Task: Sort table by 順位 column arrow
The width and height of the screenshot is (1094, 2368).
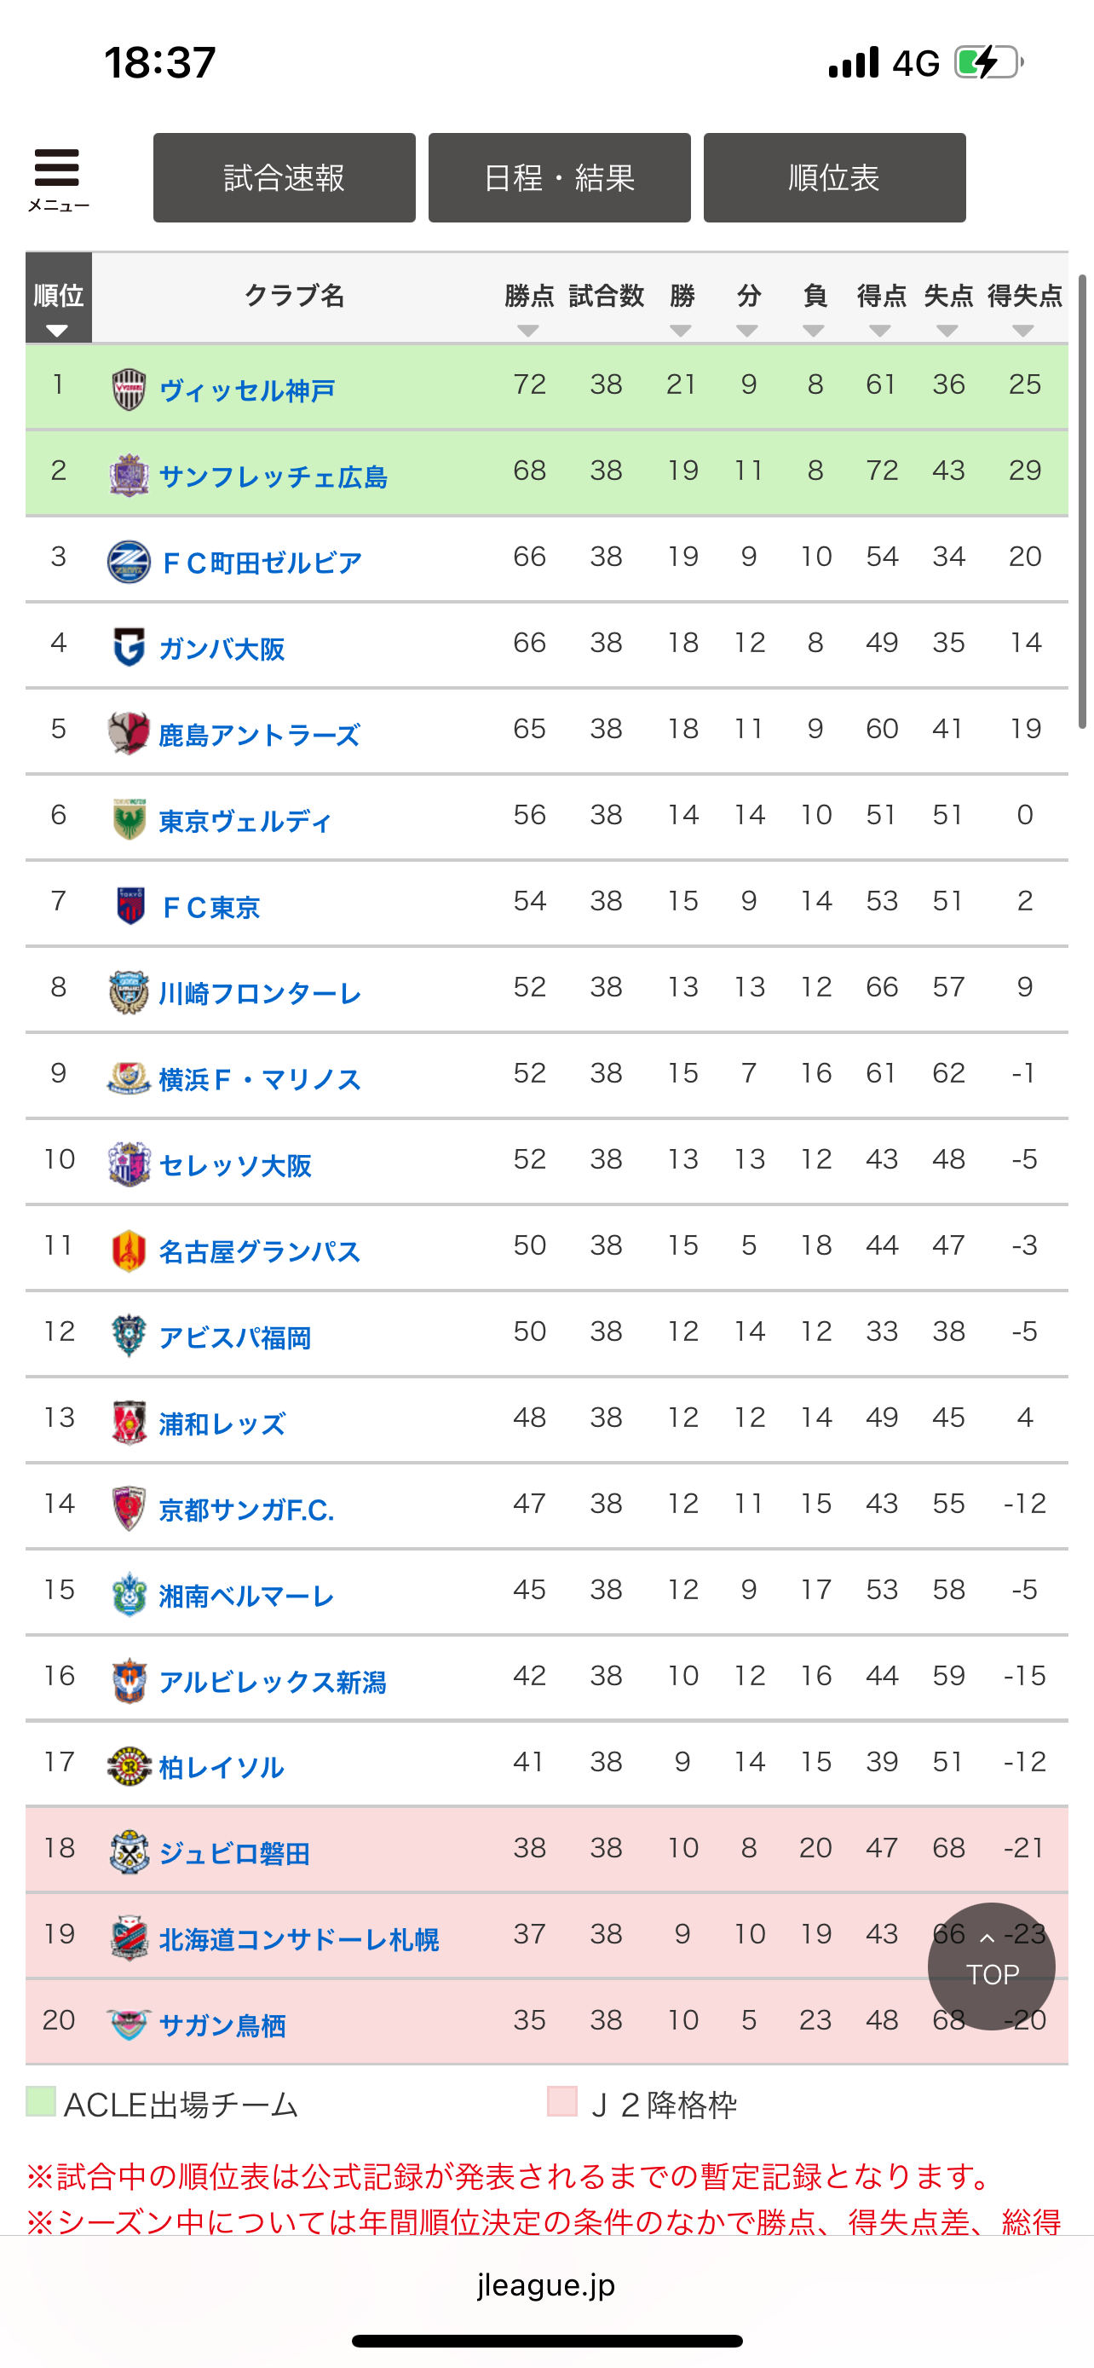Action: [57, 331]
